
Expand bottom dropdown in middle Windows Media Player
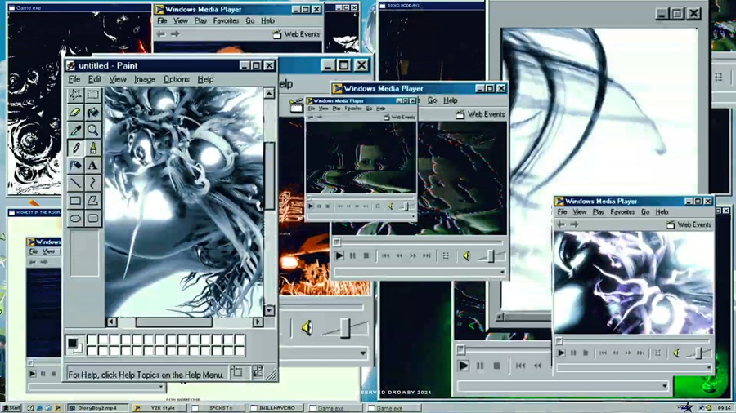502,272
